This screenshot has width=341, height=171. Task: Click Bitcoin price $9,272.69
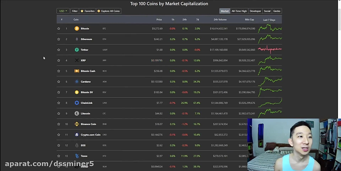(157, 28)
